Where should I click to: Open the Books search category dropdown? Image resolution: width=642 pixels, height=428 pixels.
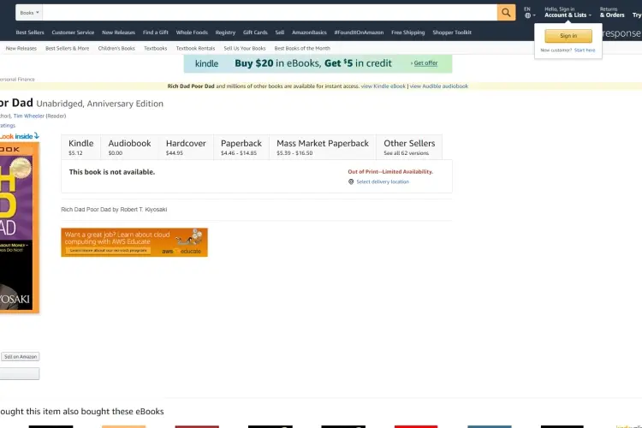29,13
